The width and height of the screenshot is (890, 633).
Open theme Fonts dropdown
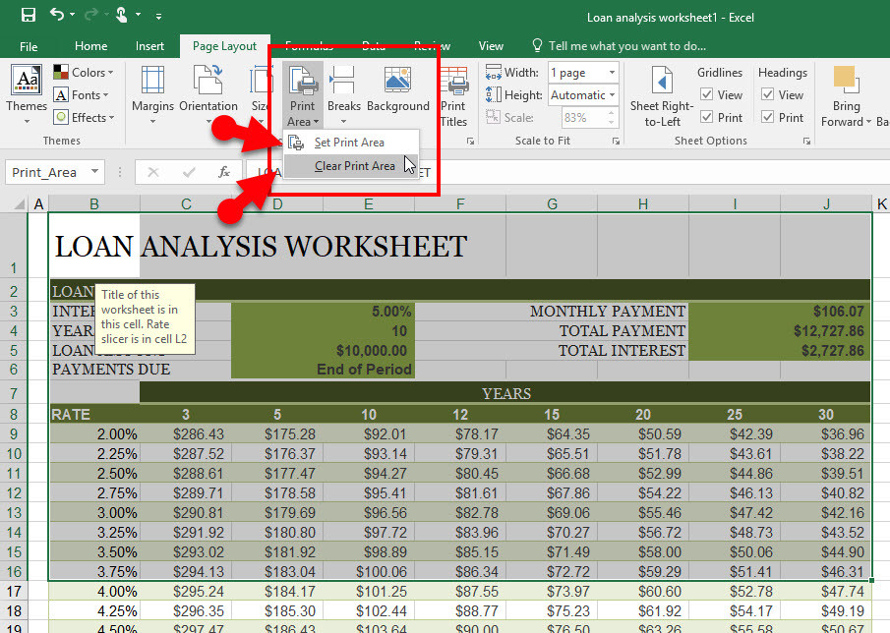click(x=82, y=94)
